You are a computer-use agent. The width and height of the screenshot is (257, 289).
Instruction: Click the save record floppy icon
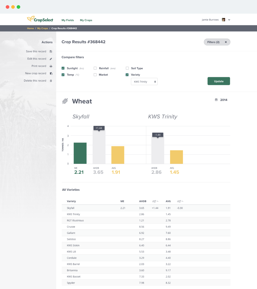[51, 51]
